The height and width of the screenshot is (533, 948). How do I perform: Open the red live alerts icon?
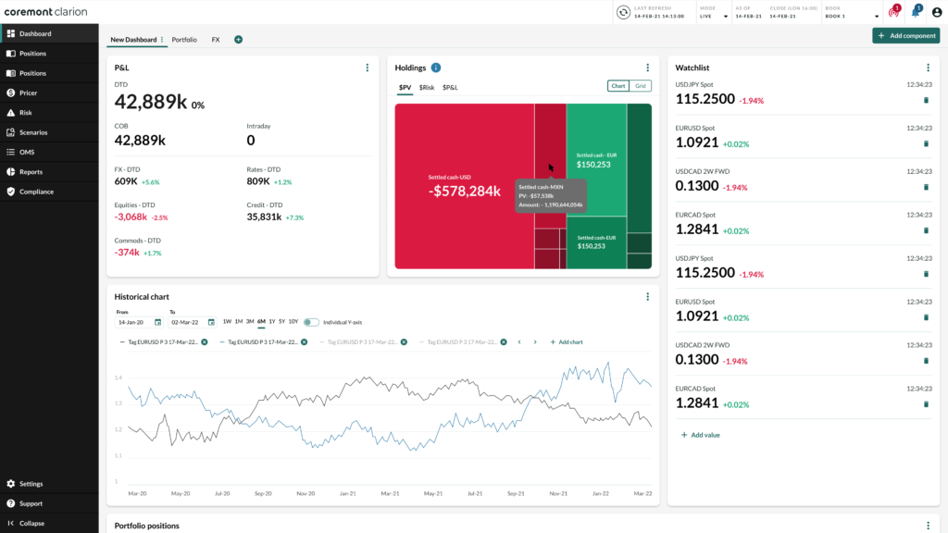click(893, 12)
